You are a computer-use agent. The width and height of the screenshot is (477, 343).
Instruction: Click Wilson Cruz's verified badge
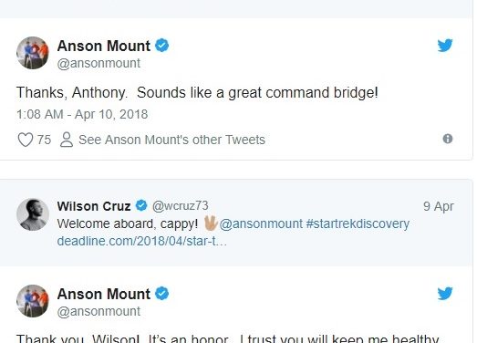click(x=141, y=206)
